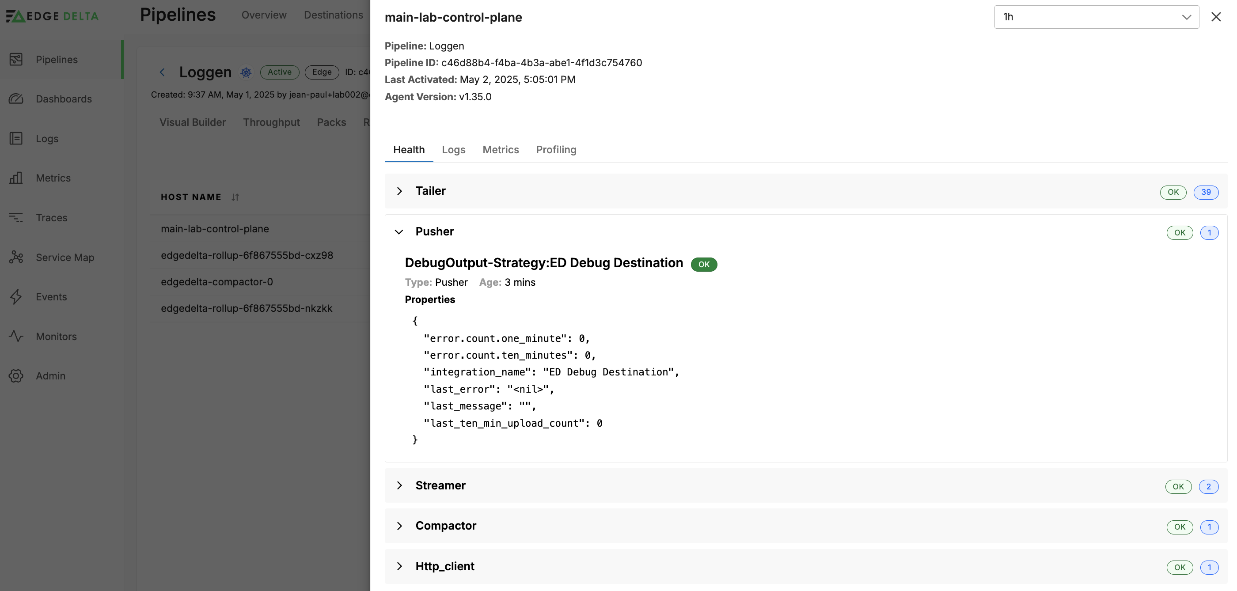This screenshot has height=591, width=1237.
Task: Select host edgedelta-compactor-0
Action: point(260,281)
